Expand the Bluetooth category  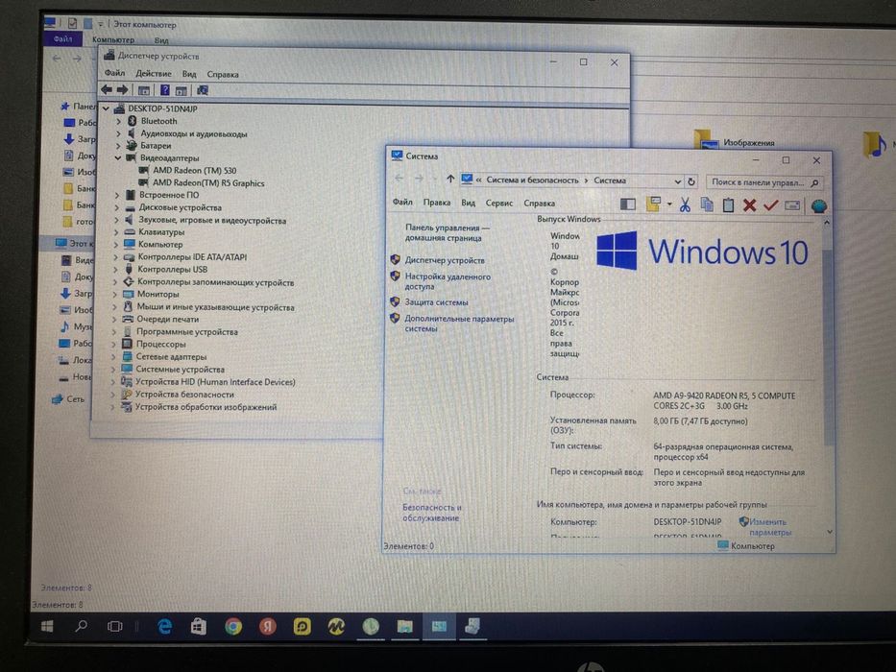[x=118, y=121]
